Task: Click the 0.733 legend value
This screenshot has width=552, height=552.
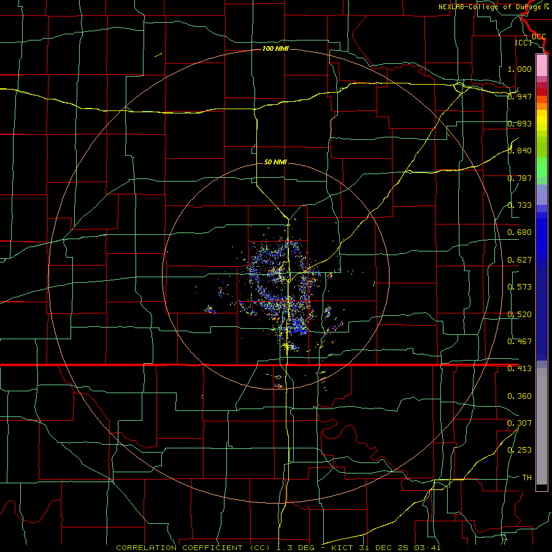Action: tap(519, 205)
